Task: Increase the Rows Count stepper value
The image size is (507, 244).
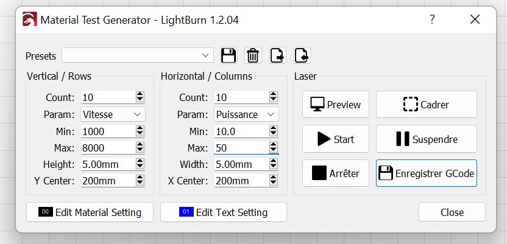Action: pyautogui.click(x=140, y=94)
